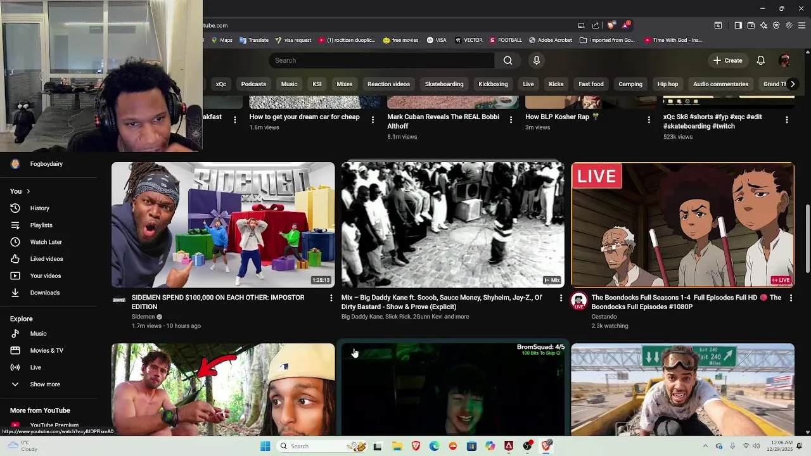Select the Reaction videos chip
Screen dimensions: 811x456
coord(388,84)
